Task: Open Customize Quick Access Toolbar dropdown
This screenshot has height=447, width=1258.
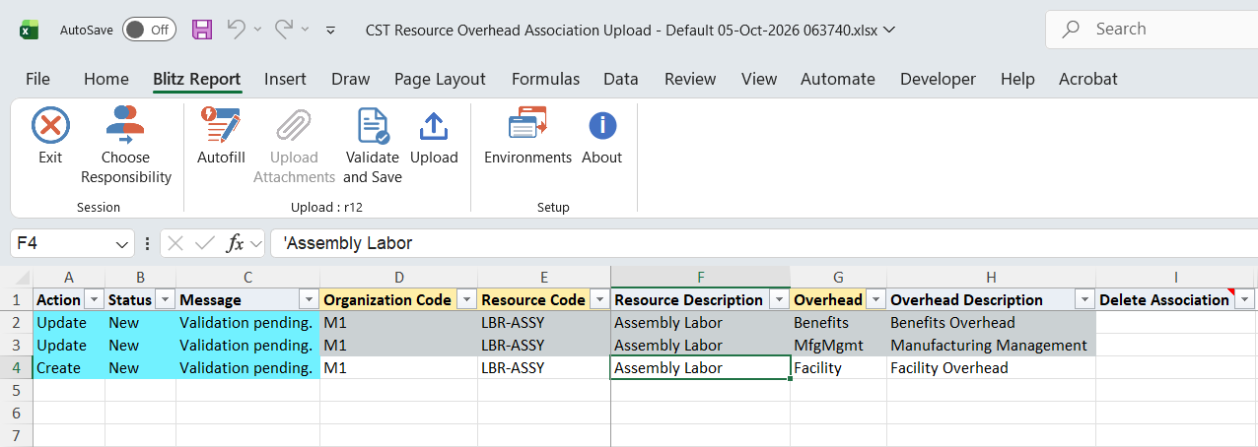Action: click(x=330, y=30)
